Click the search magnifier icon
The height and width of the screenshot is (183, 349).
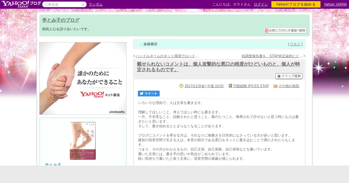tap(83, 4)
